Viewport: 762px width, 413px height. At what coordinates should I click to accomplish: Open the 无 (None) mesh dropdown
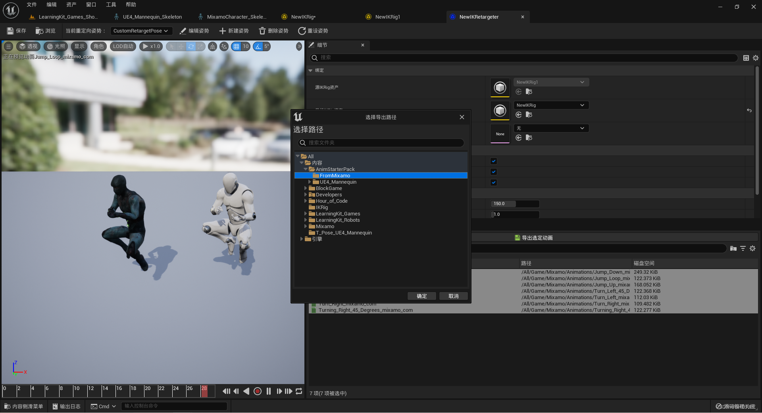point(551,128)
